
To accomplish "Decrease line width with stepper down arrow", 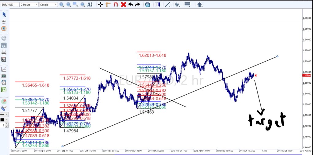I will (x=7, y=127).
